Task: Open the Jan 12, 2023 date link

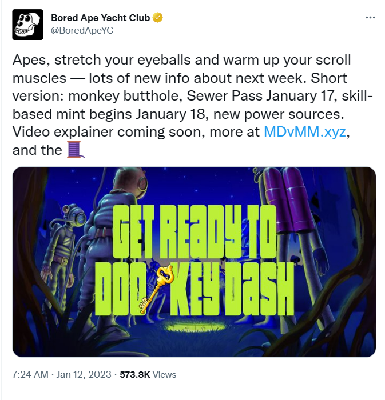Action: click(84, 374)
